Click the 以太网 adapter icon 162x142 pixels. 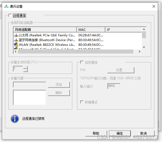(16, 35)
